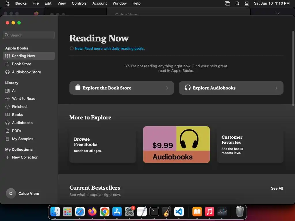295x221 pixels.
Task: Open the Window menu
Action: click(120, 3)
